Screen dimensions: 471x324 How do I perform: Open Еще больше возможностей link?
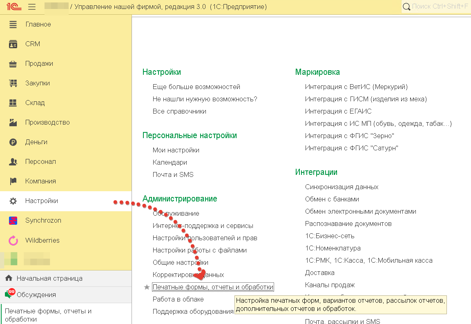196,87
